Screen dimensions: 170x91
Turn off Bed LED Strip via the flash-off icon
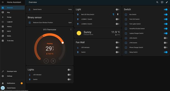(113, 14)
